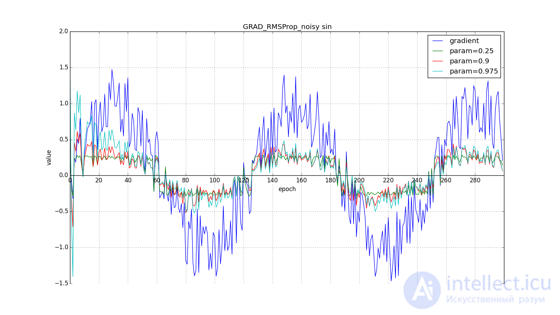Click the x-axis tick label 260
This screenshot has width=560, height=315.
click(446, 181)
